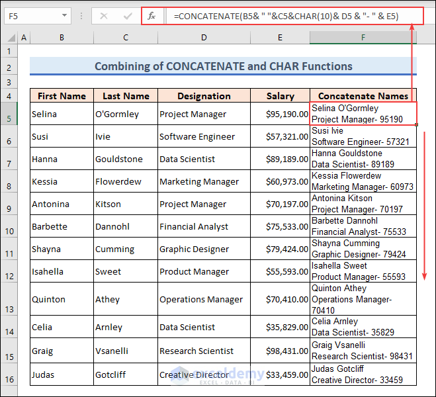Click the First Name header cell
Screen dimensions: 436x397
pos(62,96)
